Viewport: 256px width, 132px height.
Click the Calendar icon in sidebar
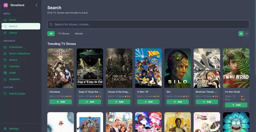5,66
